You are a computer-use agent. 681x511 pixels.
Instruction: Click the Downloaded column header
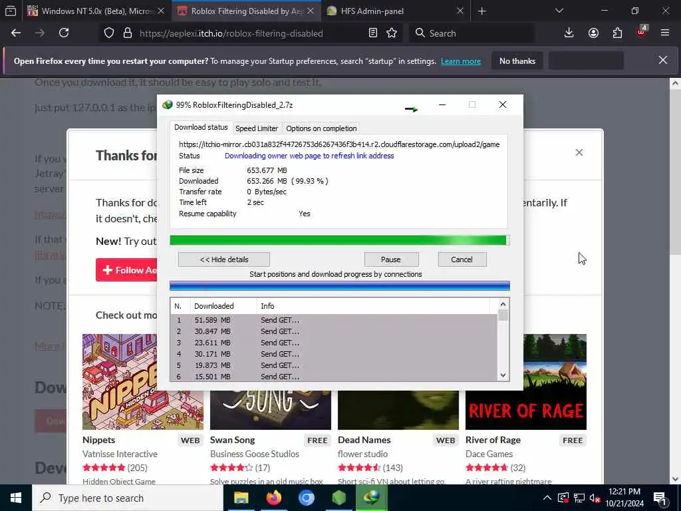pyautogui.click(x=223, y=306)
